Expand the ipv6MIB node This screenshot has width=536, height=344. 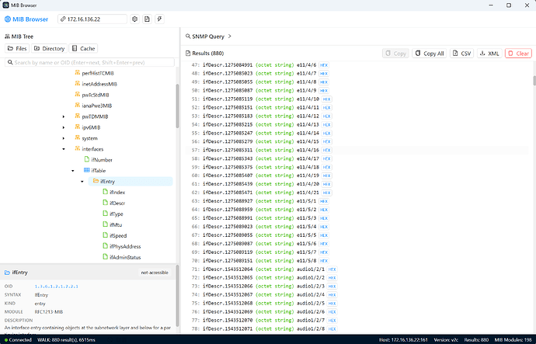tap(64, 127)
